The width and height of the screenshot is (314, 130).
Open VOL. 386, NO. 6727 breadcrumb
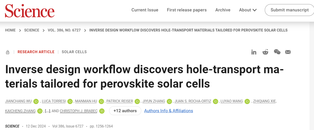[x=64, y=30]
